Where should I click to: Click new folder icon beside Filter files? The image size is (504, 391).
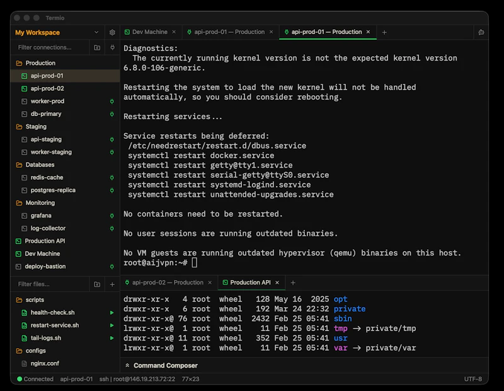[x=97, y=284]
